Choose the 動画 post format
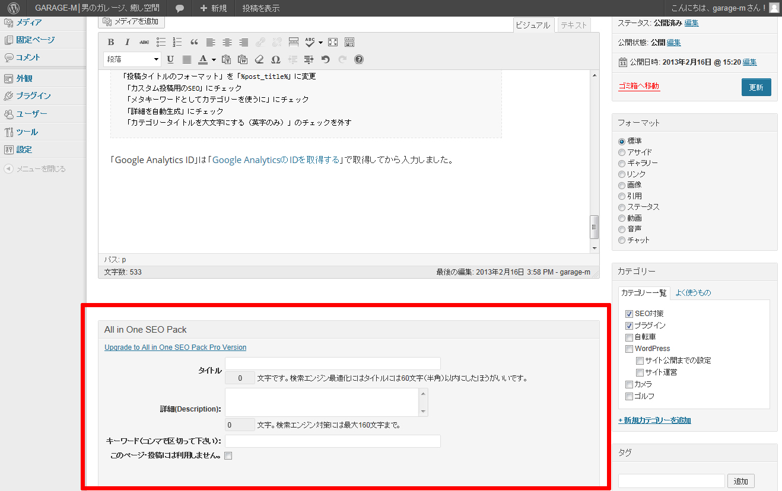The height and width of the screenshot is (491, 782). [x=622, y=218]
